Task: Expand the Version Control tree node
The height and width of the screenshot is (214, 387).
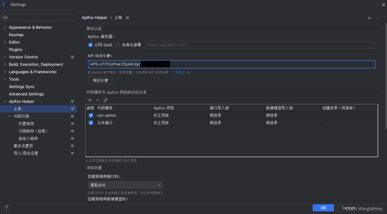Action: (5, 57)
